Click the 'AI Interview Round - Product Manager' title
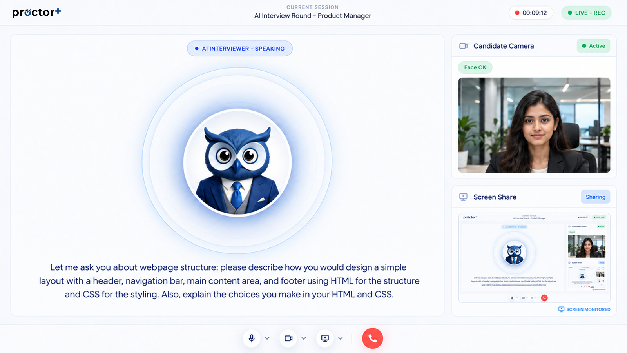Viewport: 627px width, 353px height. pyautogui.click(x=313, y=16)
